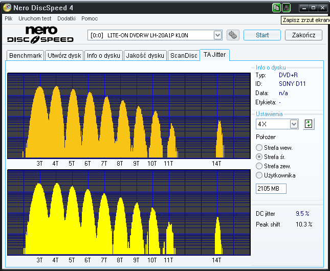
Task: Select the Strefa śr. radio button
Action: (x=259, y=157)
